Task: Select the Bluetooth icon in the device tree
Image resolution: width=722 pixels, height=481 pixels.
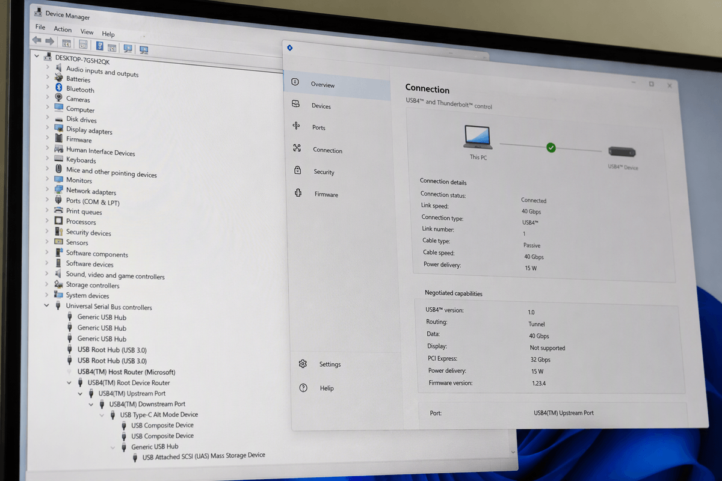Action: (x=59, y=88)
